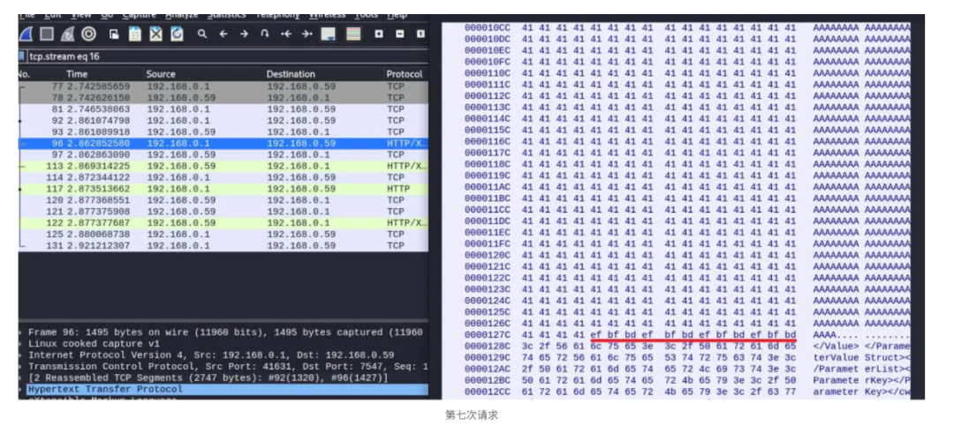Select packet 97 at time 2.862863090
Image resolution: width=954 pixels, height=426 pixels.
point(223,154)
